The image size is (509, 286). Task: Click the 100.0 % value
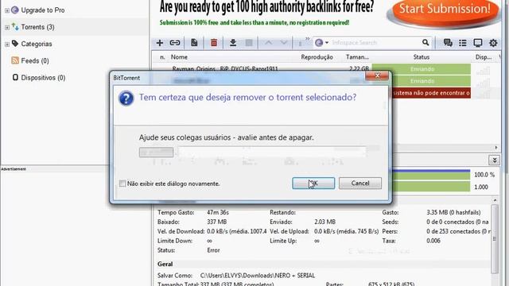click(484, 175)
